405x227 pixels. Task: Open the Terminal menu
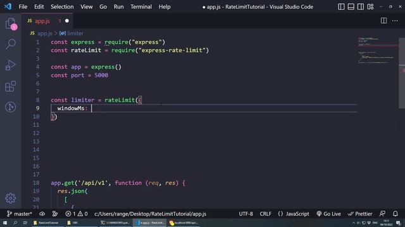point(141,7)
